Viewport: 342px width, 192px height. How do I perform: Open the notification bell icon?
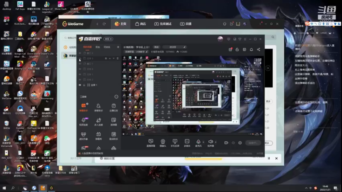251,49
